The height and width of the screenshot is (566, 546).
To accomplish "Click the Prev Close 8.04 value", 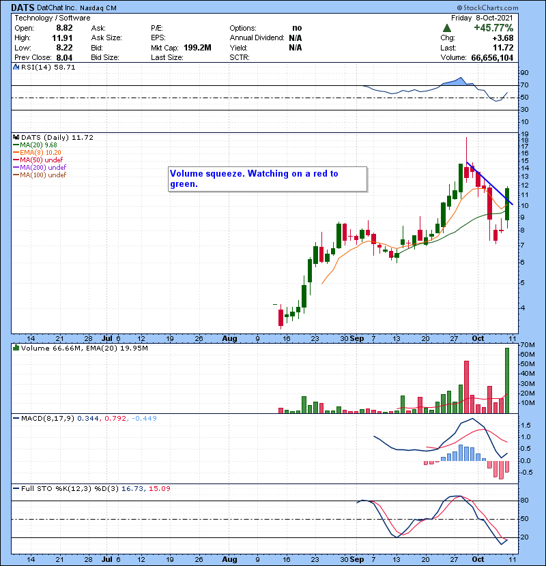I will (x=64, y=58).
